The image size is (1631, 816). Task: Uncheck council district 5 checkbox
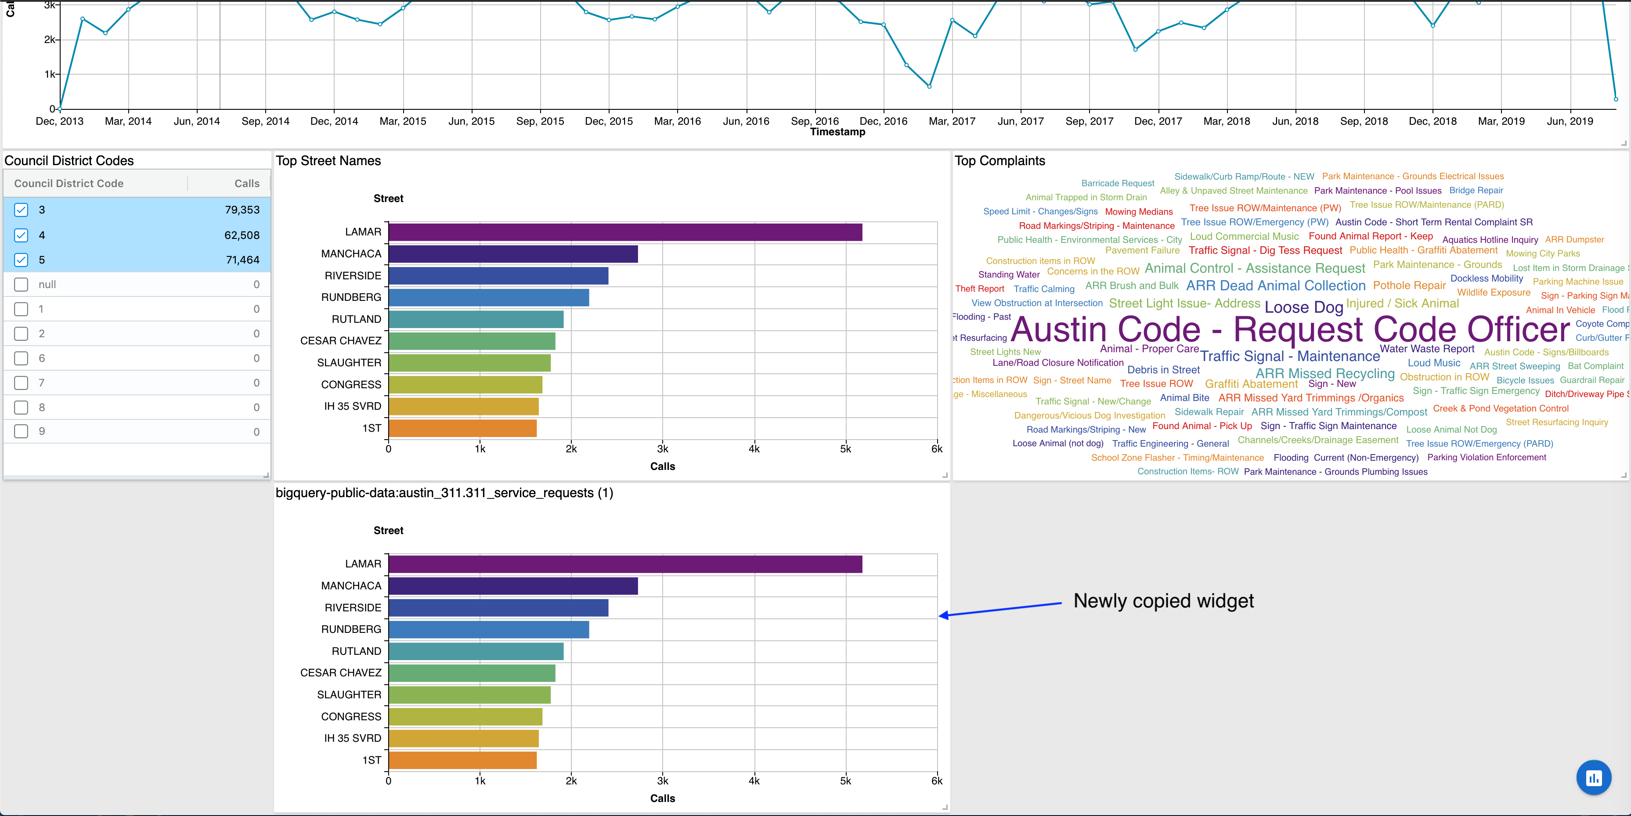(x=21, y=260)
